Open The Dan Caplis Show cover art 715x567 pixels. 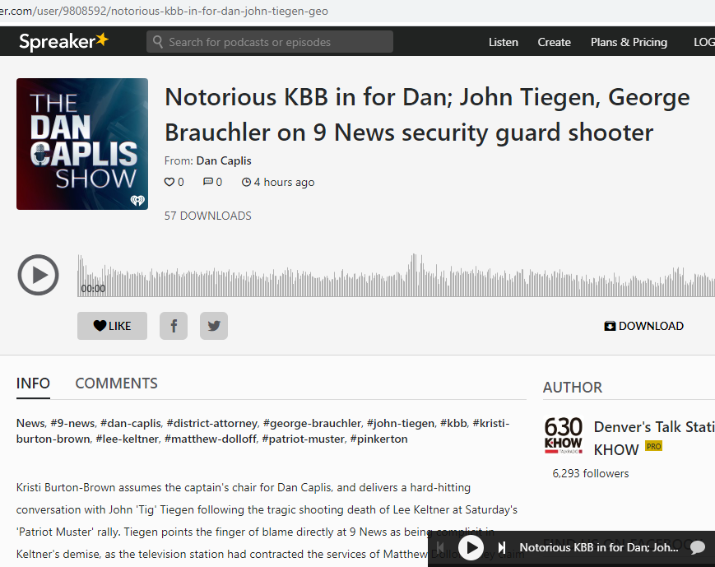click(82, 144)
